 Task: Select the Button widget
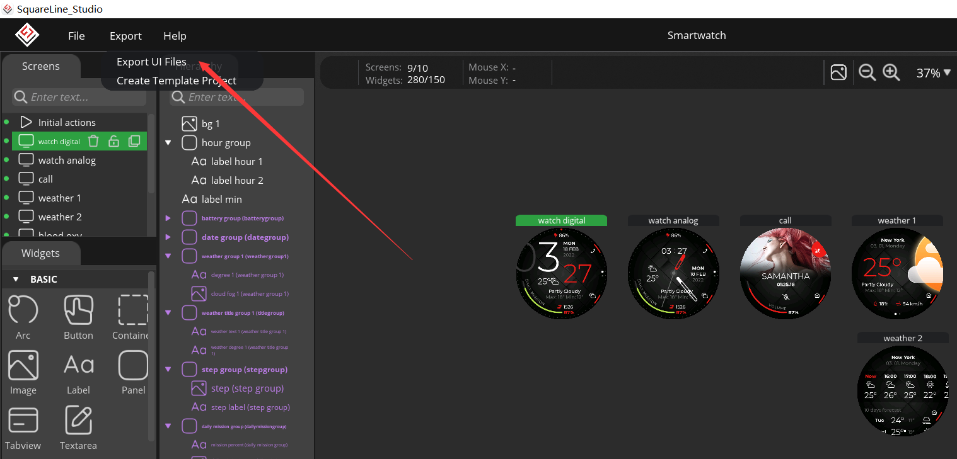pos(78,317)
